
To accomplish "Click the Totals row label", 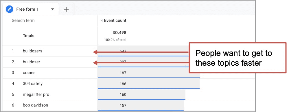I will pos(29,36).
